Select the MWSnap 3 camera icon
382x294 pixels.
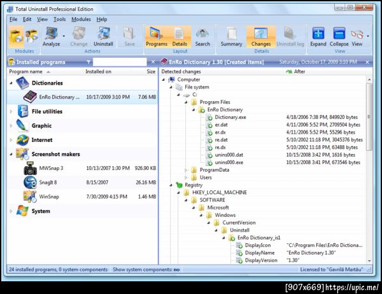[30, 168]
